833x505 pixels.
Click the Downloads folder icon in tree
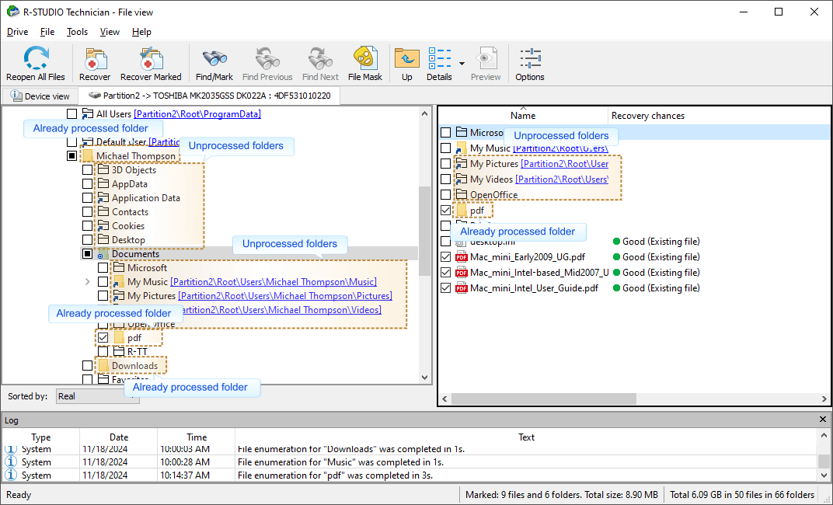coord(103,365)
